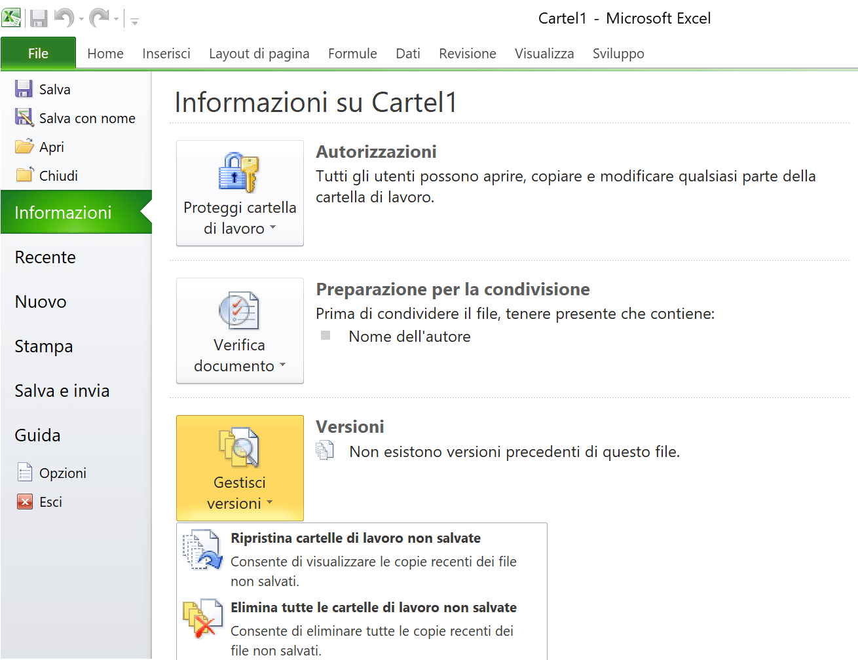Screen dimensions: 858x660
Task: Click the Gestisci versioni icon
Action: point(240,447)
